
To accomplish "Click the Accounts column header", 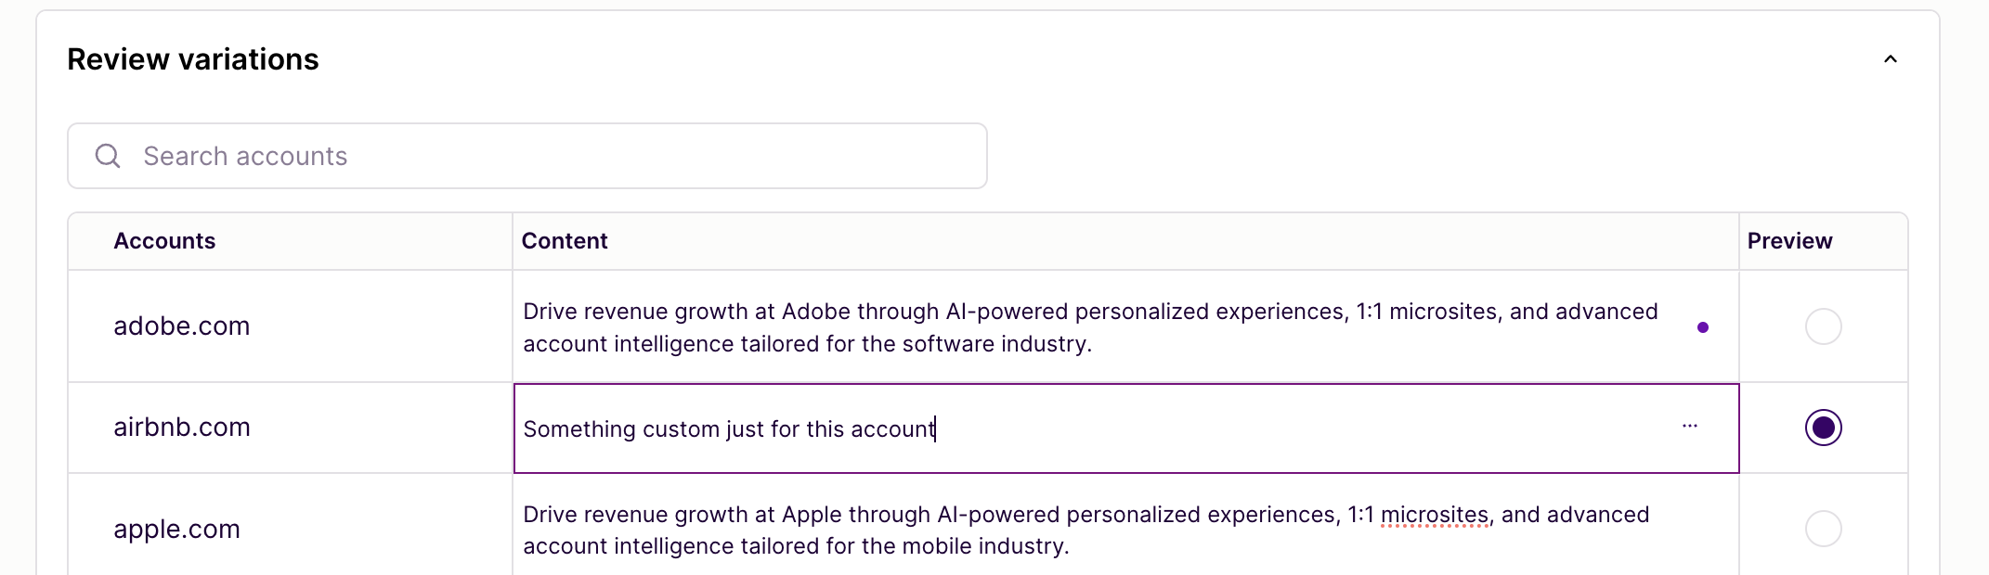I will click(x=164, y=241).
